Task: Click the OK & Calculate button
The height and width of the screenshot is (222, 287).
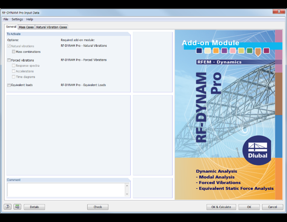Action: click(x=221, y=207)
